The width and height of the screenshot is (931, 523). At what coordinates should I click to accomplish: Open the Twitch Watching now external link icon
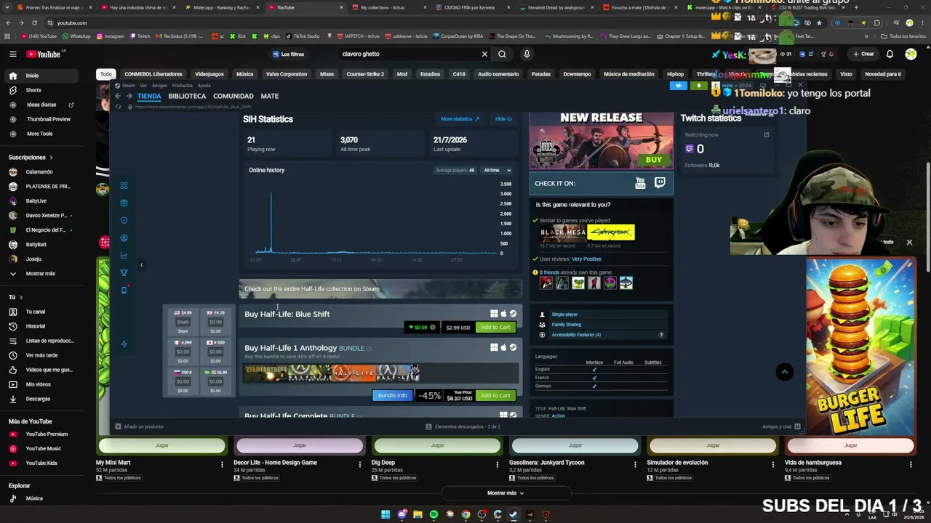click(766, 134)
